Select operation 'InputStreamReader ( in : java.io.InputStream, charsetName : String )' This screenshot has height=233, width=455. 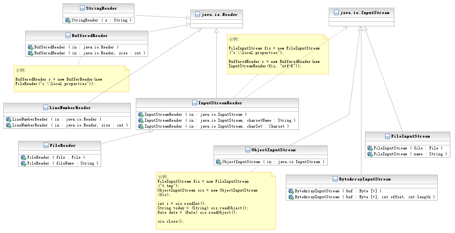[x=220, y=121]
